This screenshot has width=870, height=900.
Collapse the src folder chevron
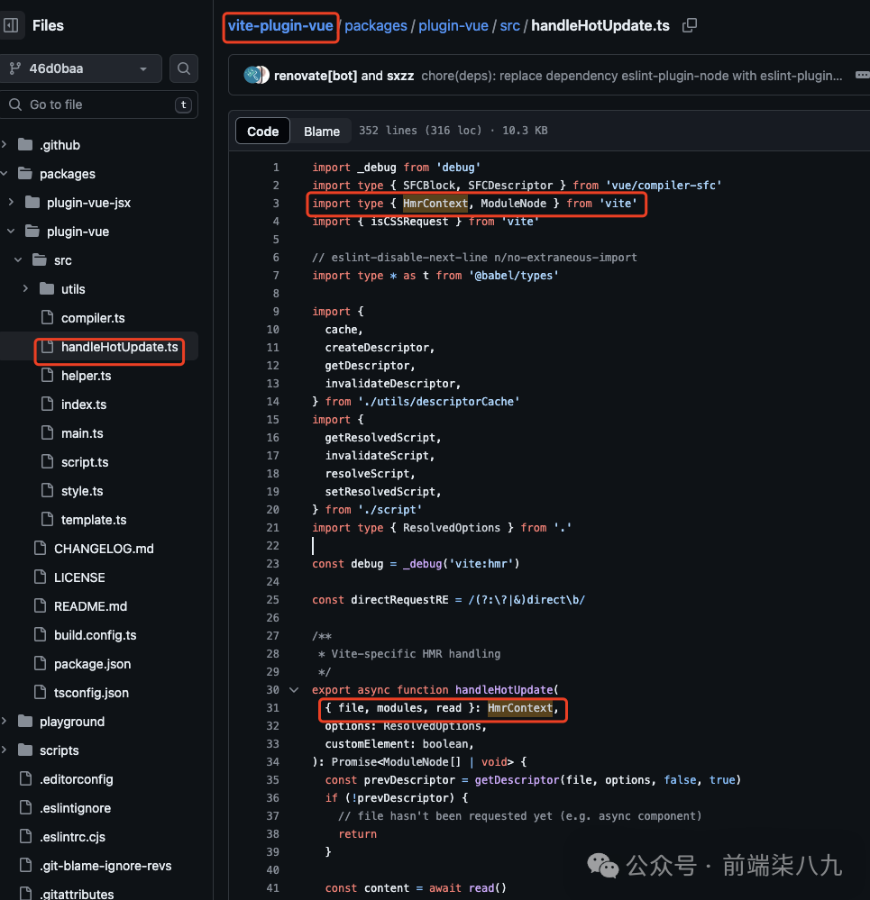18,260
